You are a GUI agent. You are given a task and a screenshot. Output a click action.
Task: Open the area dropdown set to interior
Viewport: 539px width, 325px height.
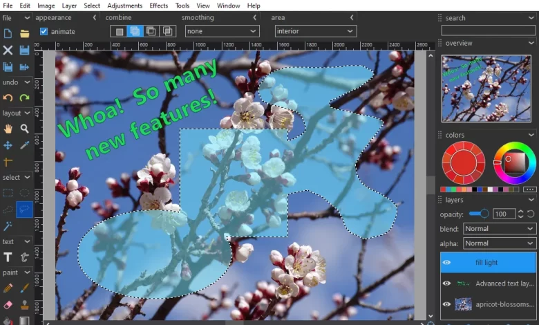316,31
